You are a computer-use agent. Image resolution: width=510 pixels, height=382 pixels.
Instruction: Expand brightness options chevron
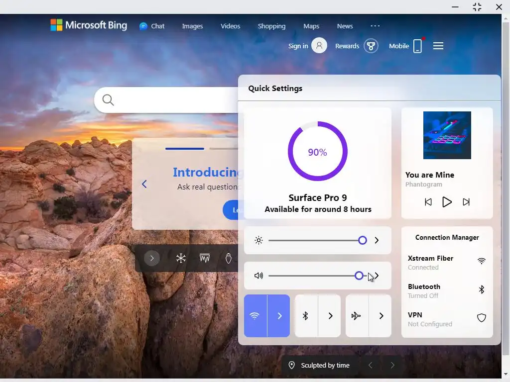(377, 240)
